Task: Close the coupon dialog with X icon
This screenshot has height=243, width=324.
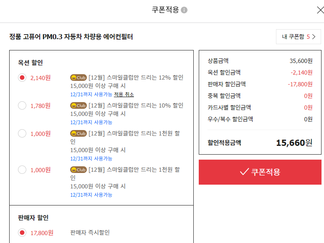Action: (320, 10)
